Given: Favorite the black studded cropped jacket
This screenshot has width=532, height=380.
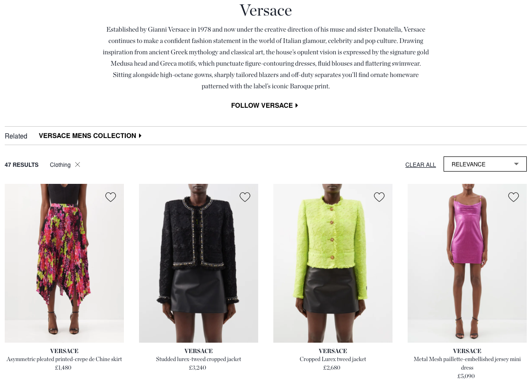Looking at the screenshot, I should coord(245,197).
